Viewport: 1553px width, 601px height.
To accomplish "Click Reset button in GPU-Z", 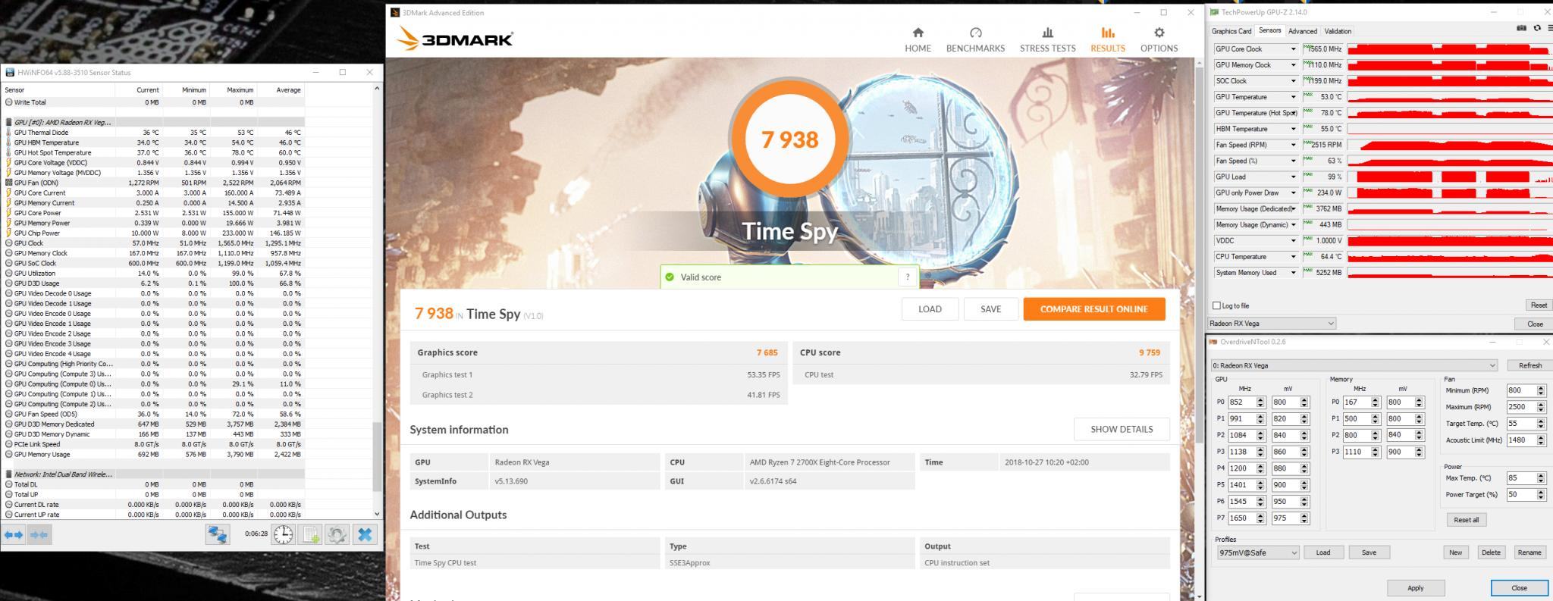I will [x=1538, y=305].
